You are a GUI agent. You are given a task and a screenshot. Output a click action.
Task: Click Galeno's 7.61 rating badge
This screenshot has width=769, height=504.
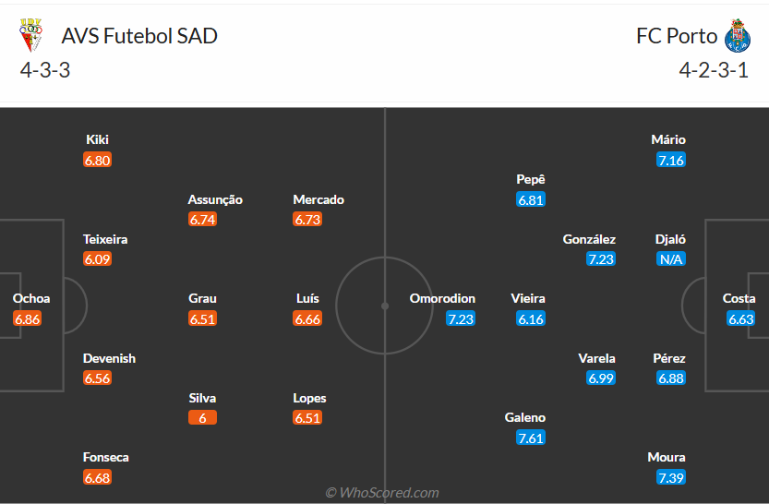(x=531, y=438)
